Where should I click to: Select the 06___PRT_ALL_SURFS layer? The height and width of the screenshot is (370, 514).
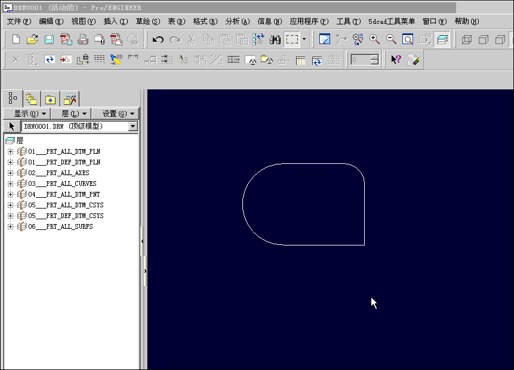(x=60, y=227)
